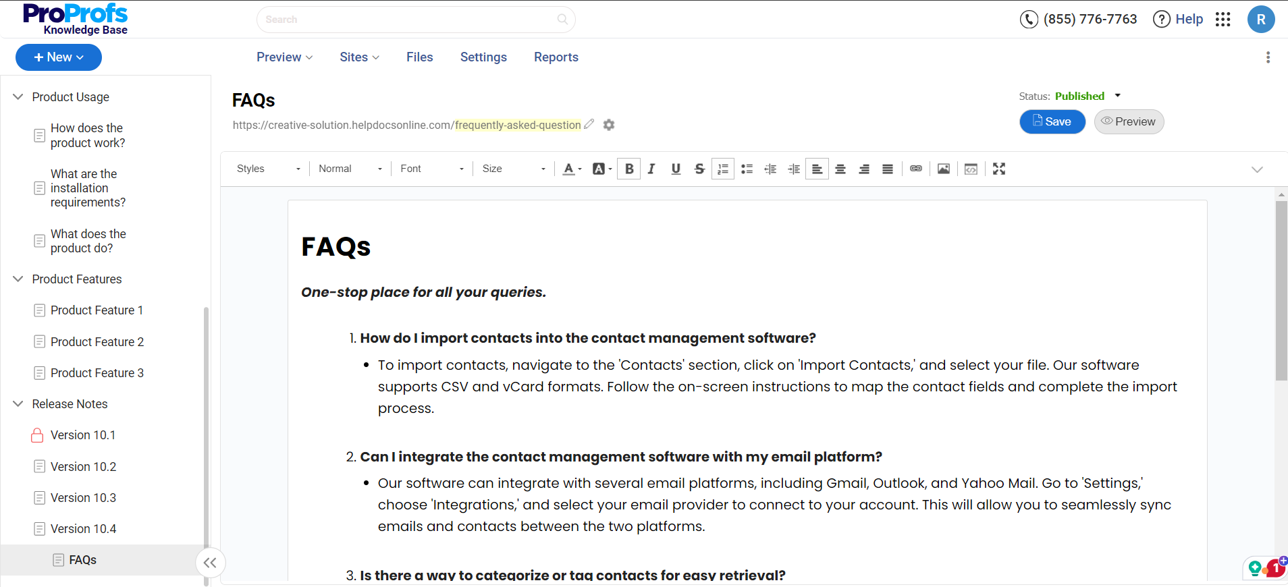Align text left
The image size is (1288, 587).
[x=817, y=169]
